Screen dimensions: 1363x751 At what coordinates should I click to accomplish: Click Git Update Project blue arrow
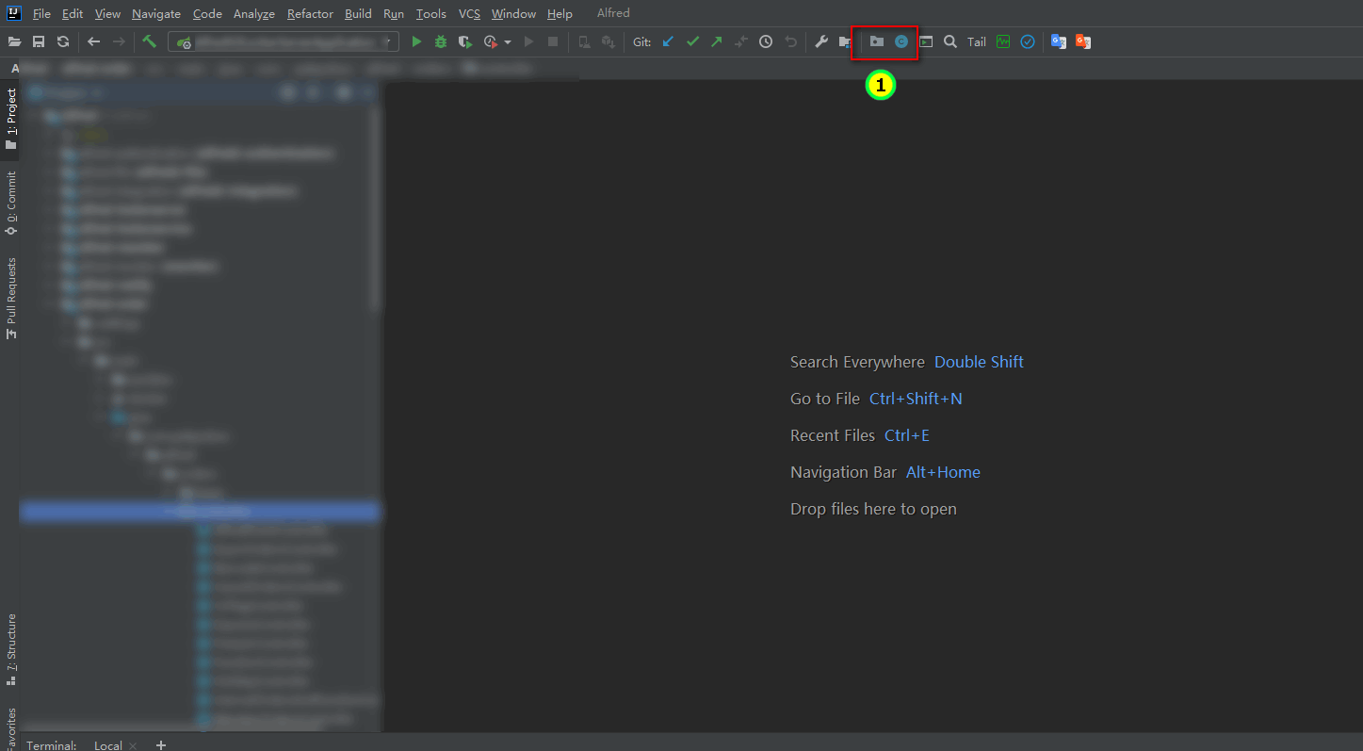click(668, 41)
